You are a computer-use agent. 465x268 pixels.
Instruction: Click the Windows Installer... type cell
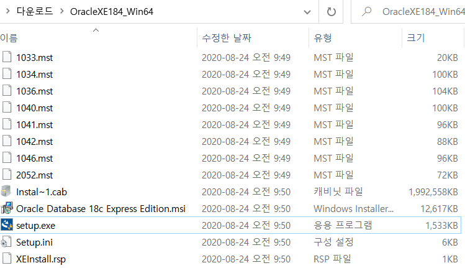coord(353,208)
